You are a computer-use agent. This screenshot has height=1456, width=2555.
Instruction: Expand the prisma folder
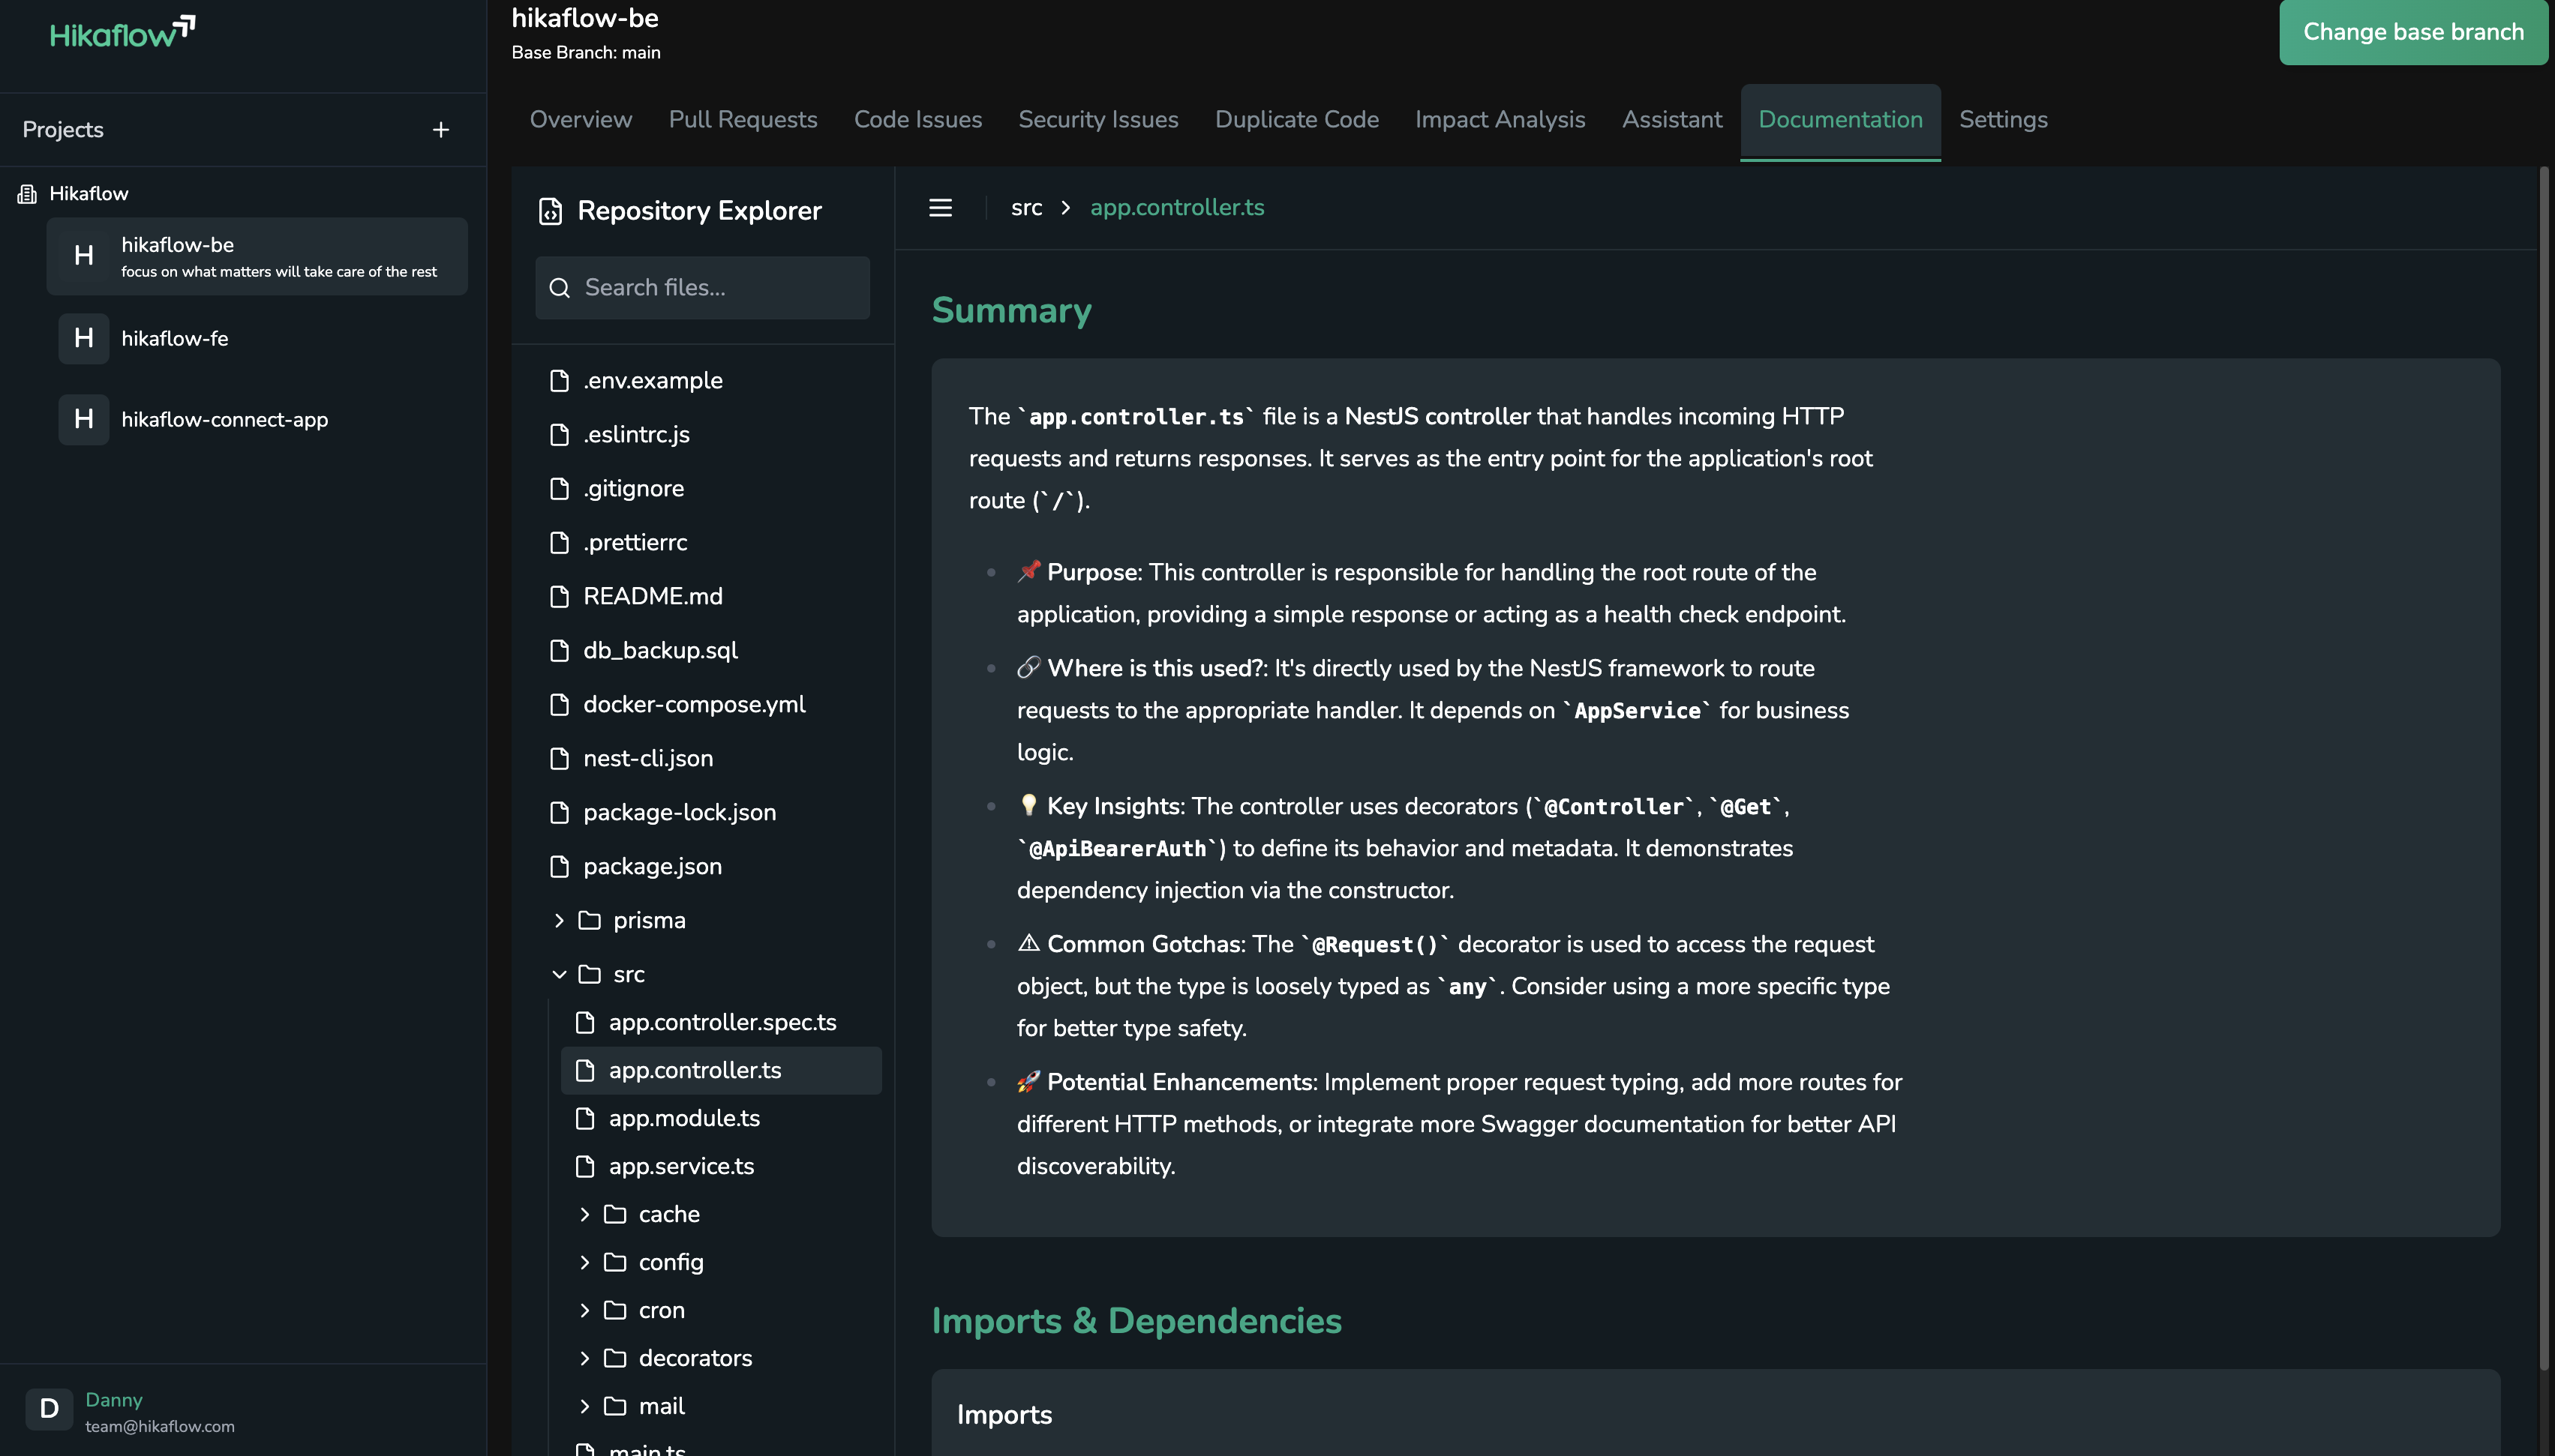(559, 920)
